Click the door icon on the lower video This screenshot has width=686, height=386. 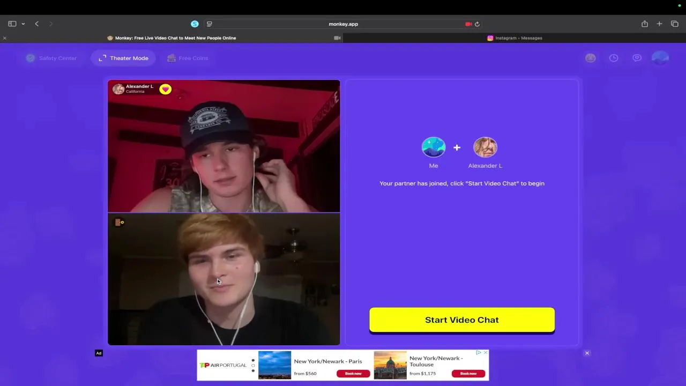point(119,222)
